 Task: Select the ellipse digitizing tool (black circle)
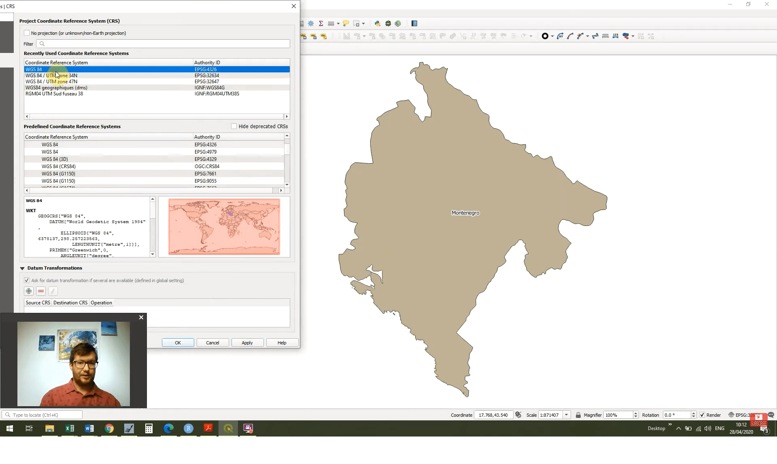click(546, 36)
